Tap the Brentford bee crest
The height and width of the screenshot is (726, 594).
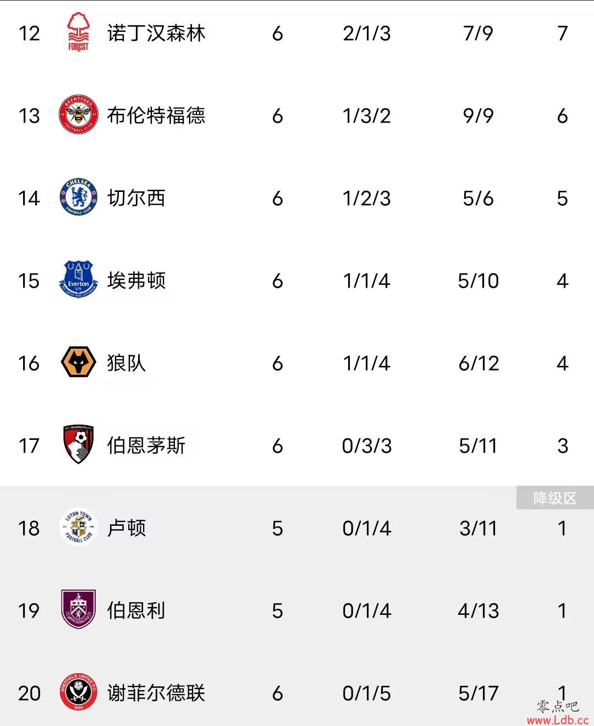pyautogui.click(x=79, y=115)
